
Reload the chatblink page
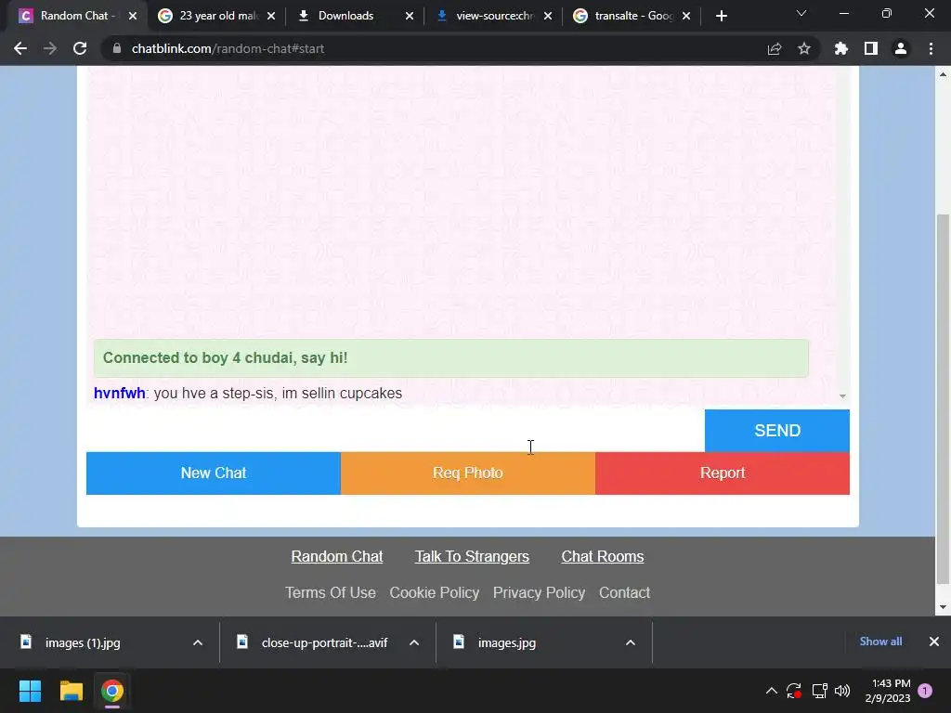pyautogui.click(x=80, y=48)
